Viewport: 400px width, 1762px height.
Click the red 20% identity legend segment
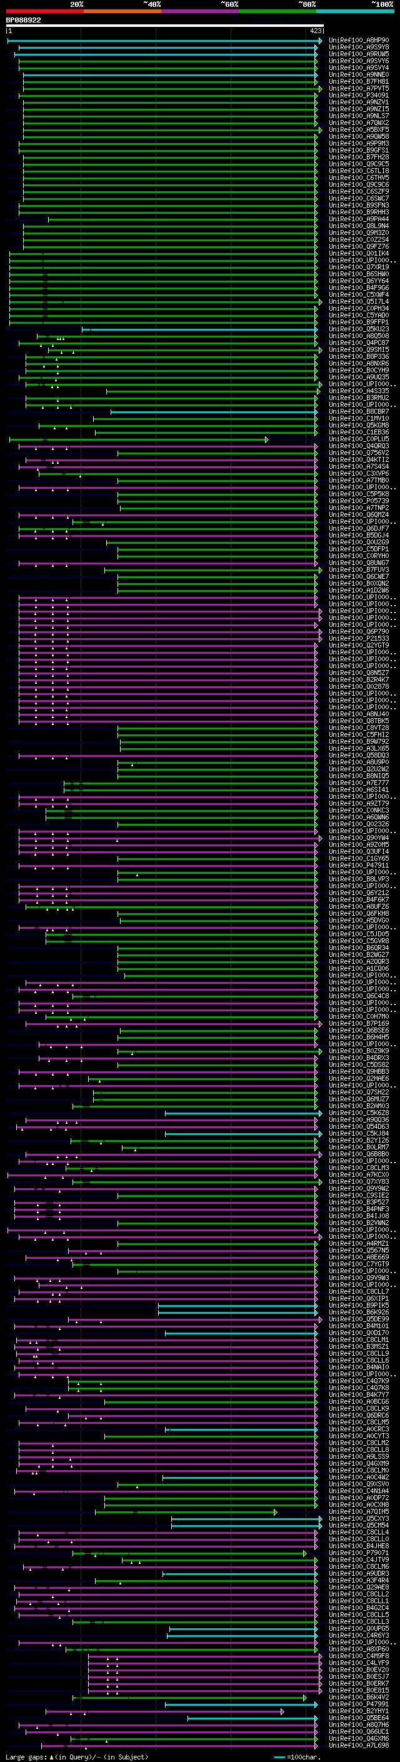44,11
